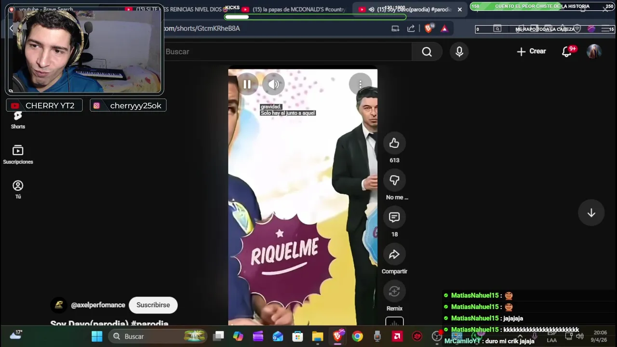Open Task View on the taskbar
This screenshot has width=617, height=347.
click(x=219, y=336)
